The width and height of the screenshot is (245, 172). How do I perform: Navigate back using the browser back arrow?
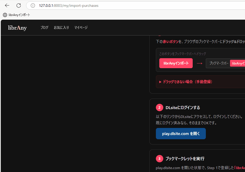pyautogui.click(x=7, y=5)
